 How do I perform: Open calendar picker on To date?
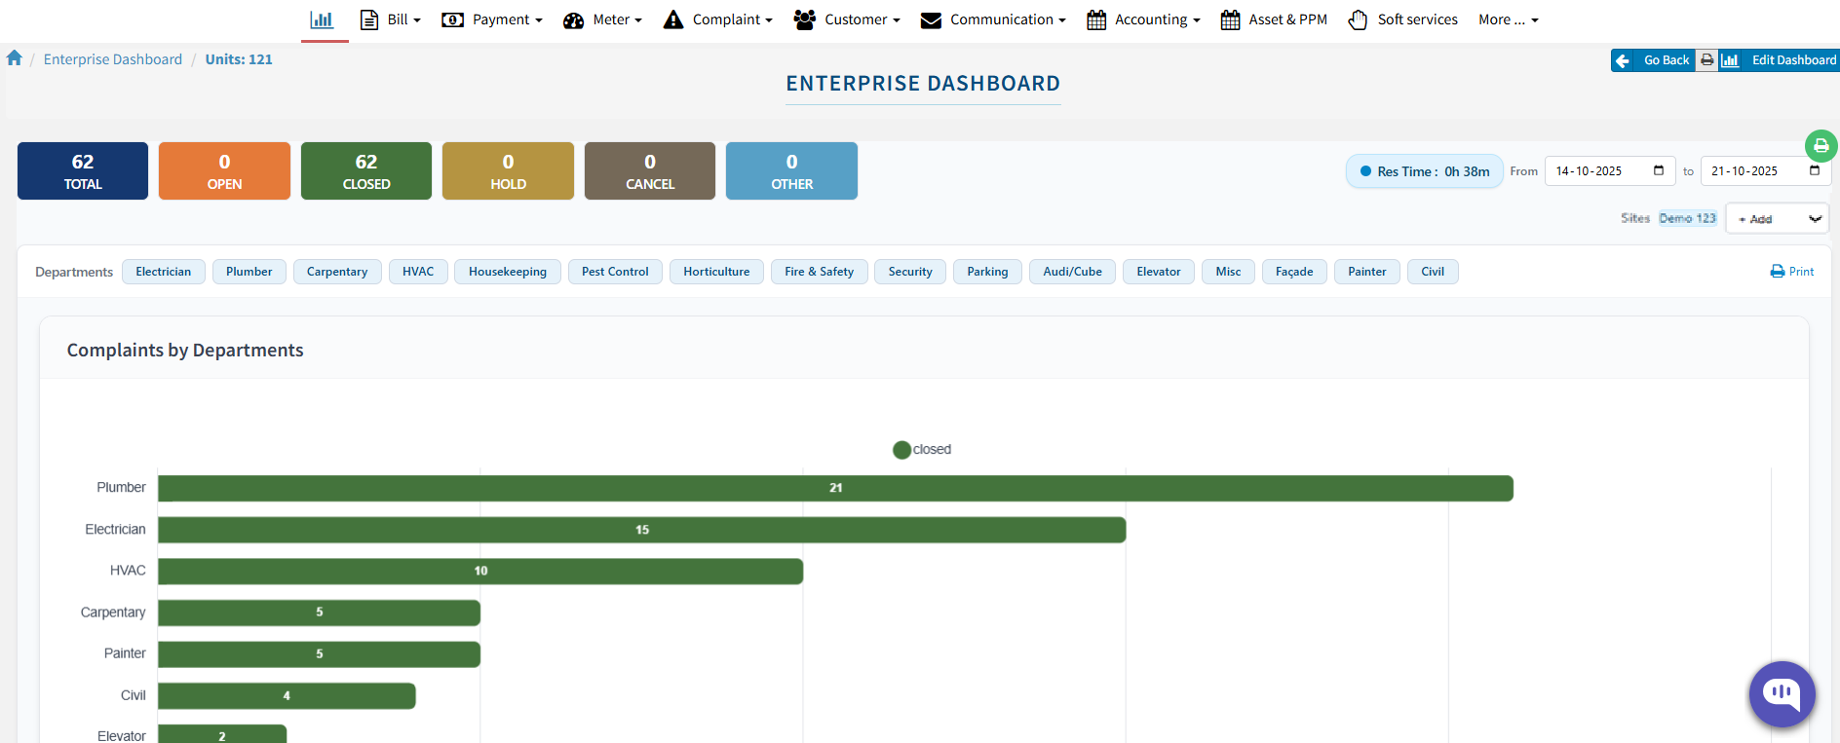(x=1815, y=170)
